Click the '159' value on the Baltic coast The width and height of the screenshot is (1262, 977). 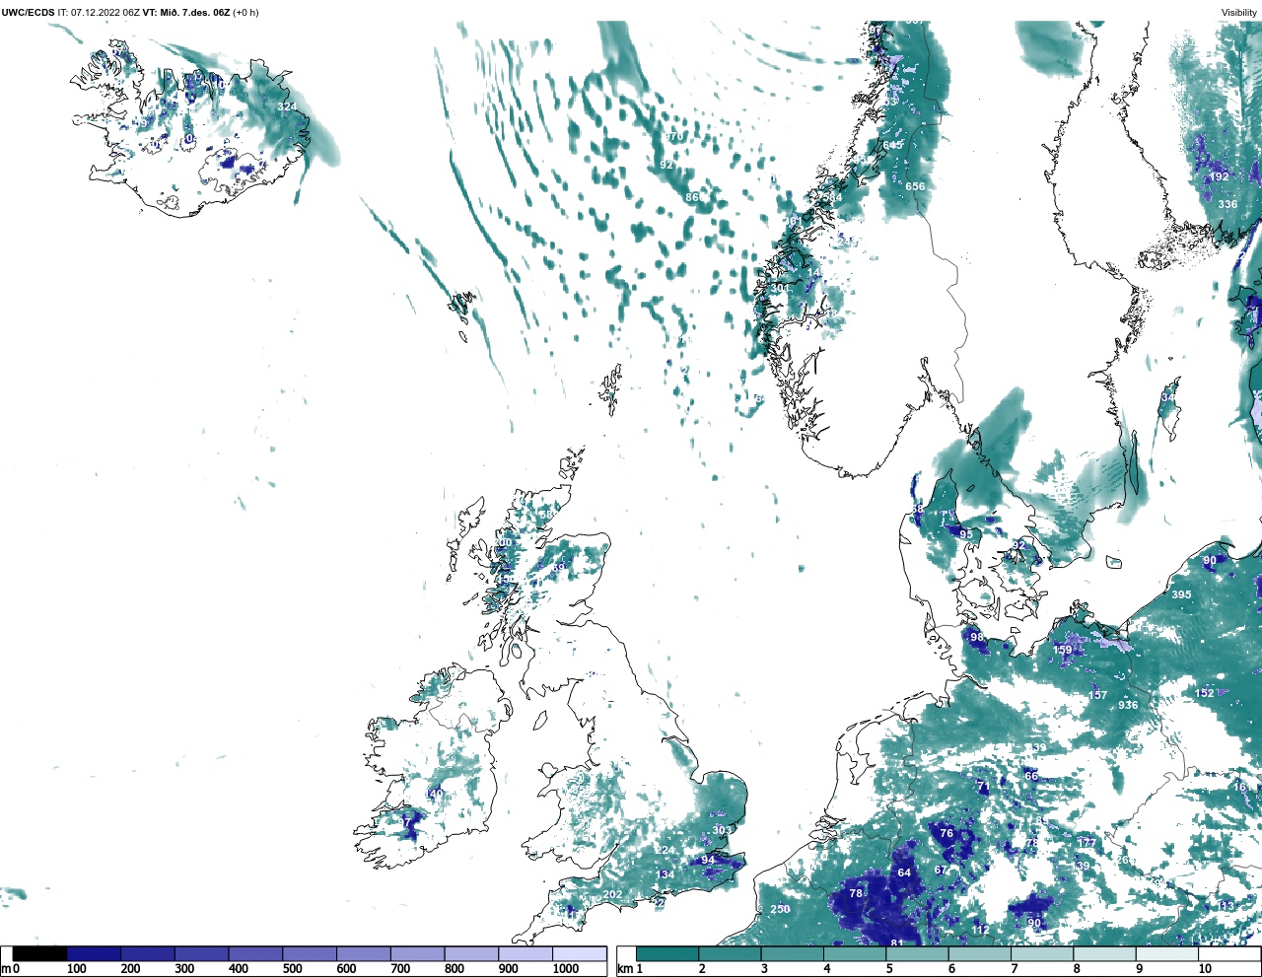coord(1063,650)
